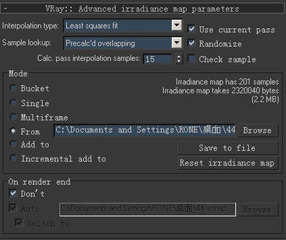Select the Bucket mode radio button
The image size is (286, 240).
[13, 88]
